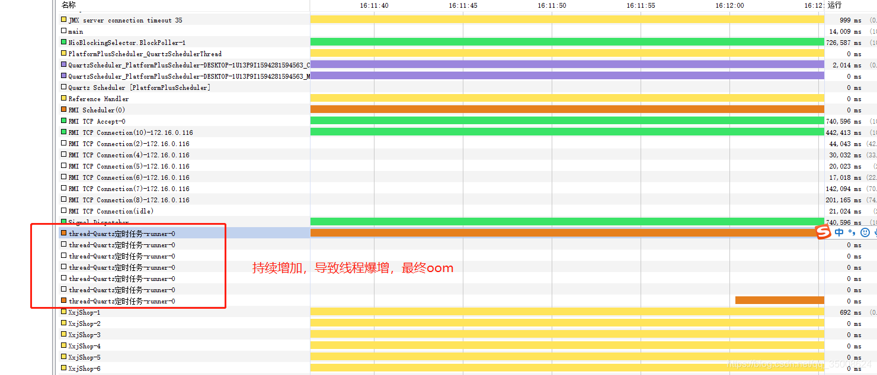Click the yellow icon beside XxjShop-1
This screenshot has height=375, width=877.
point(63,312)
